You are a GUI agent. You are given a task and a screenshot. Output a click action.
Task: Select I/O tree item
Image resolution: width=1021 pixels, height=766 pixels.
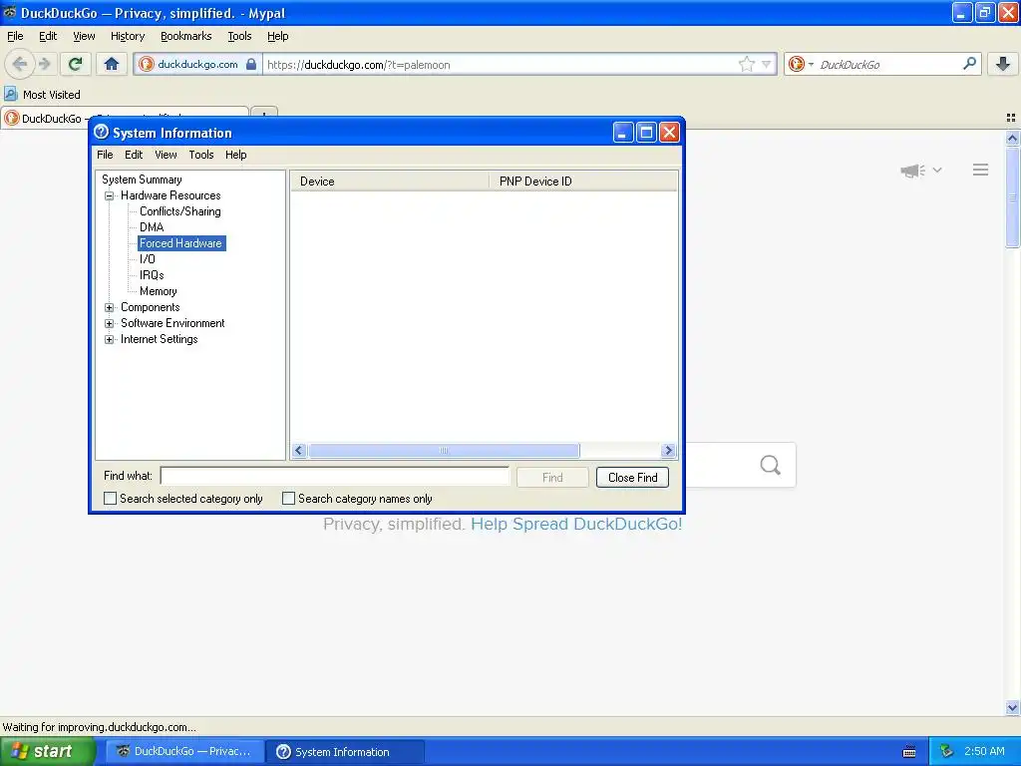[148, 259]
